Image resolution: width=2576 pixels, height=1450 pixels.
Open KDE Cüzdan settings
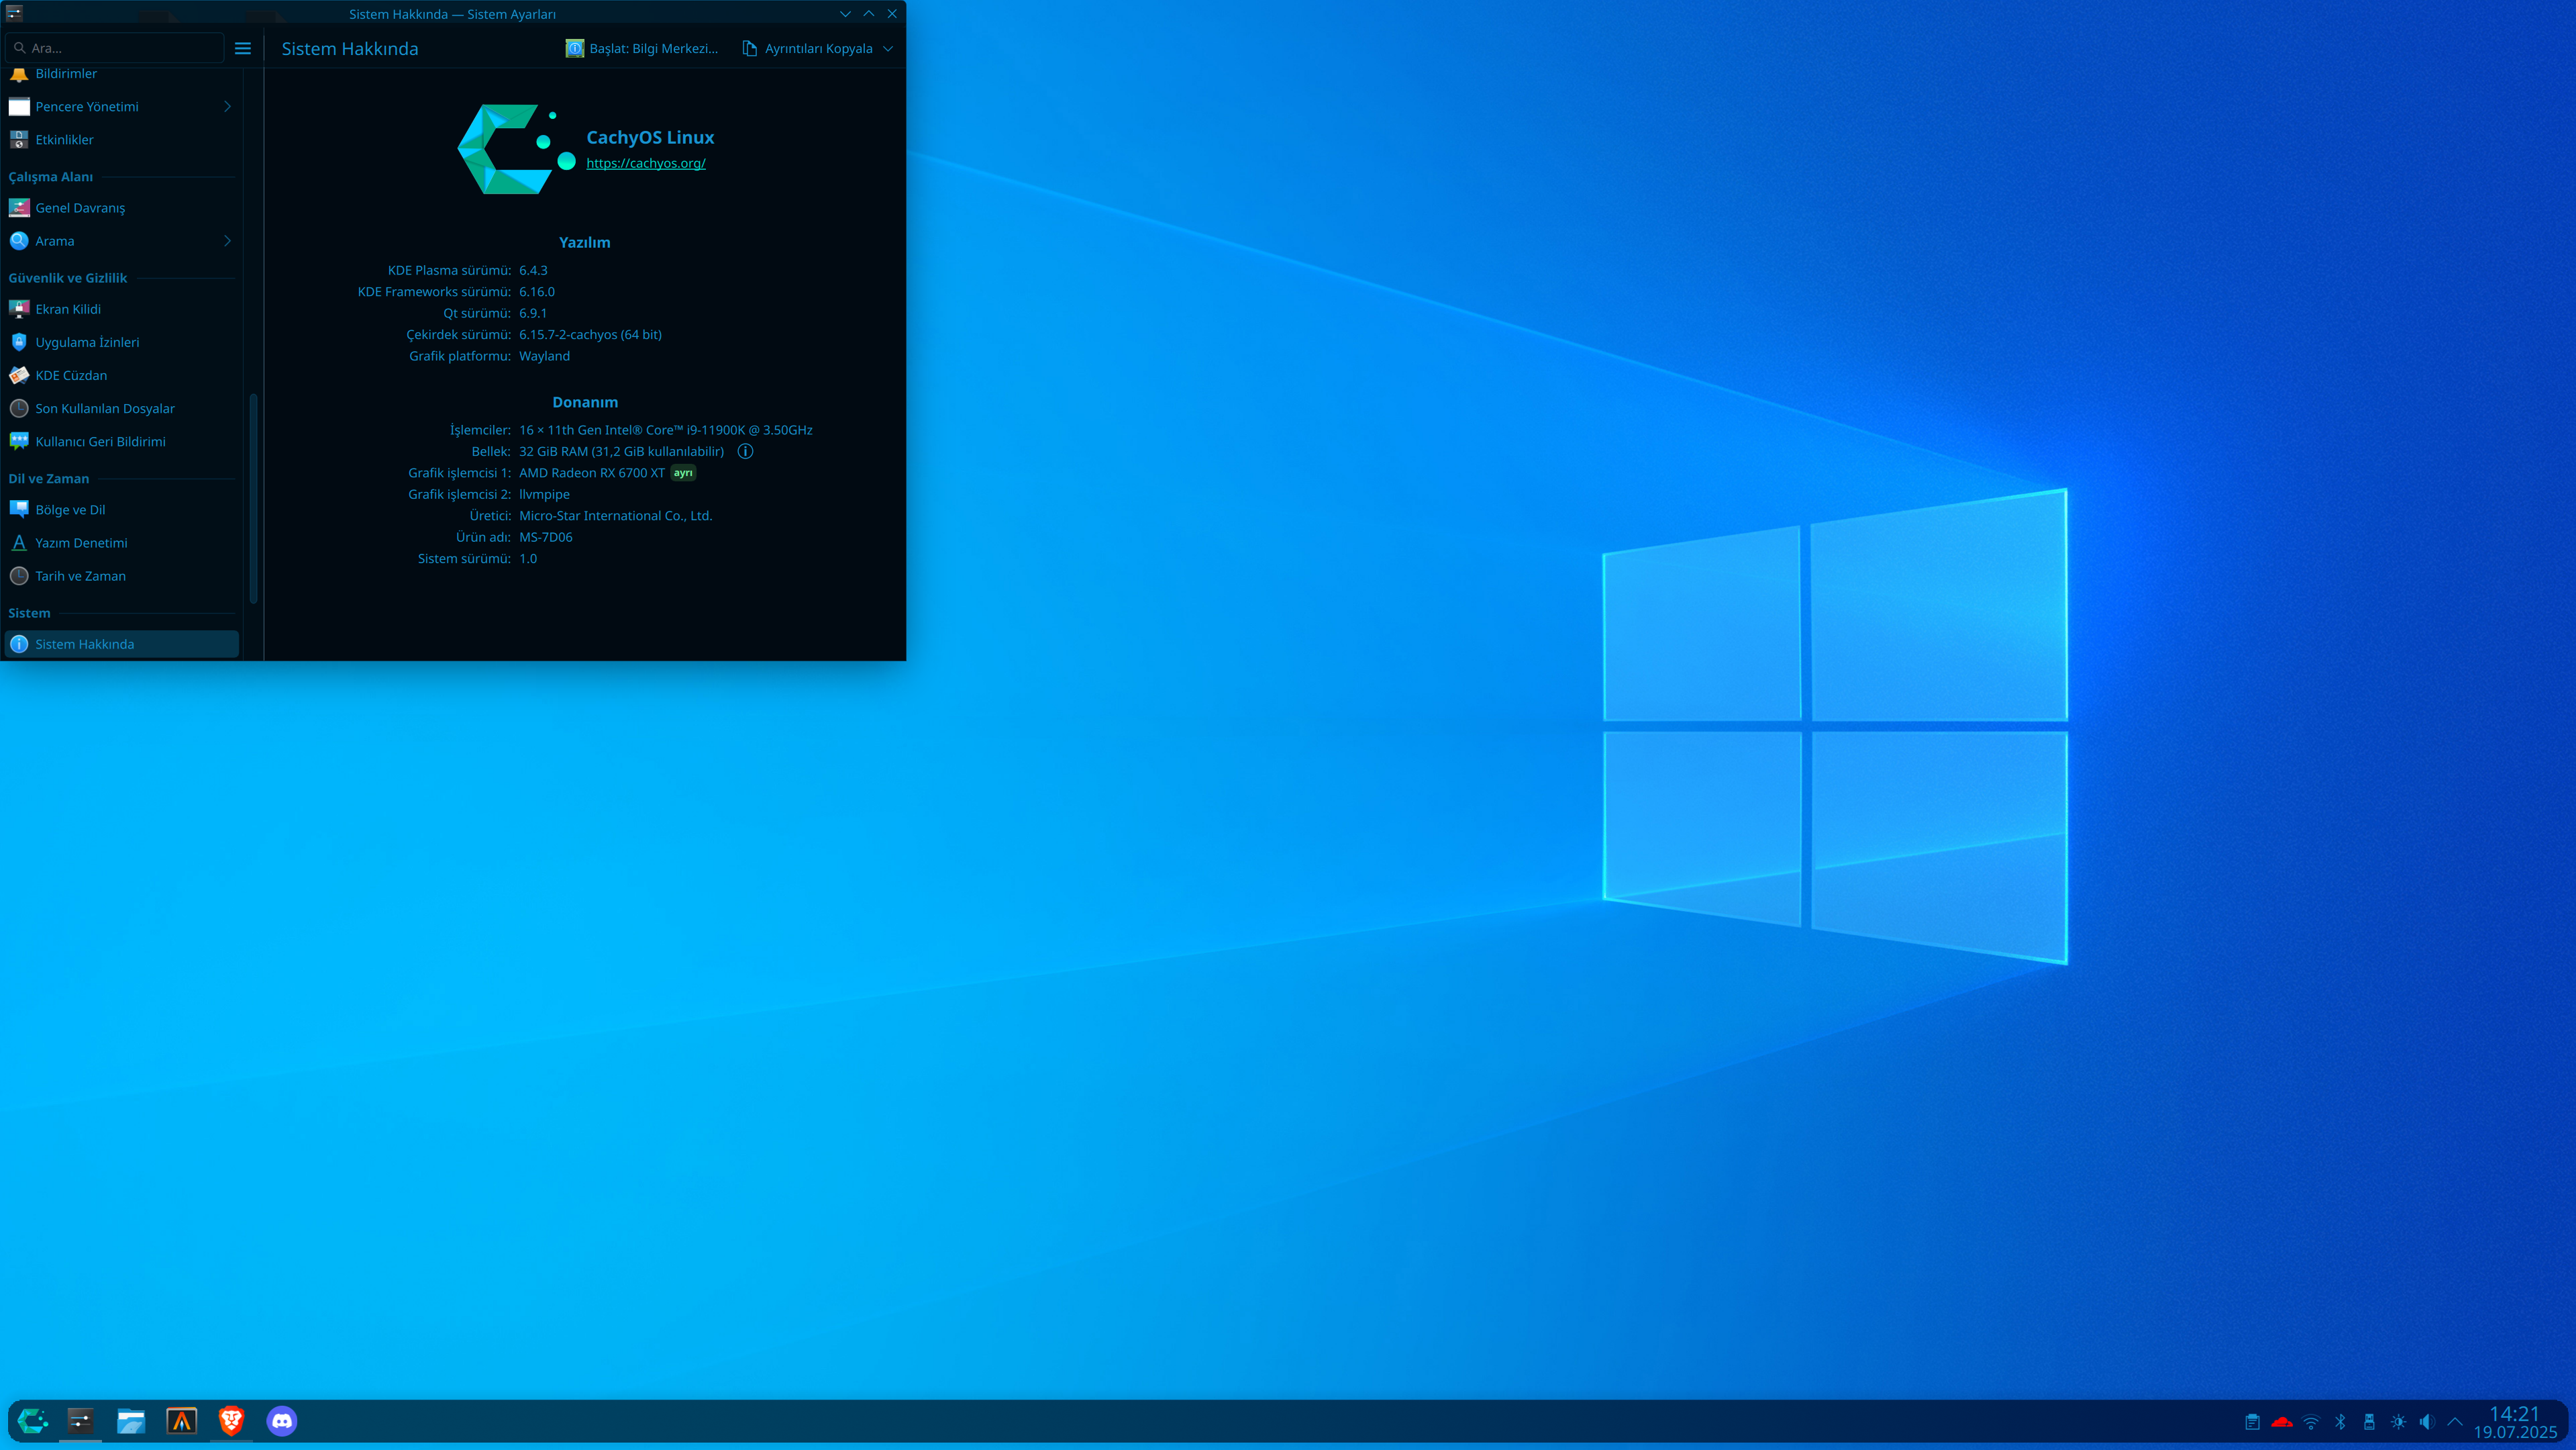(122, 375)
